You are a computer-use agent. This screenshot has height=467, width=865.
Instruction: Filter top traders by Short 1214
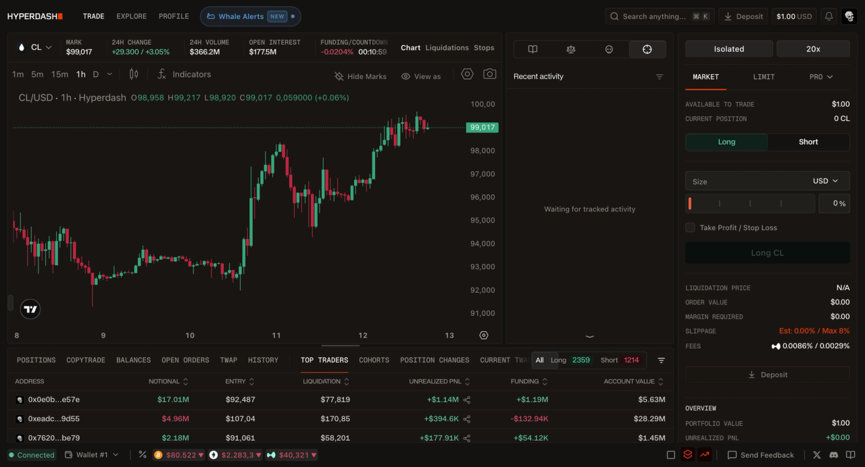pos(620,360)
